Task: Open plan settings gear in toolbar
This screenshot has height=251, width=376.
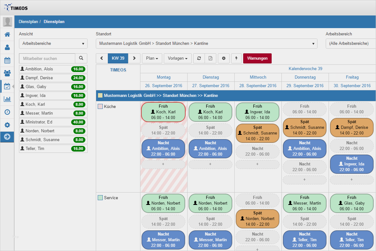Action: pos(224,58)
